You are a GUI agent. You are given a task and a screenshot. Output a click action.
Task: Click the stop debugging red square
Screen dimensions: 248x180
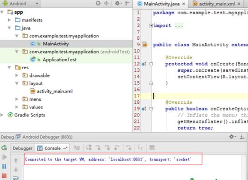point(4,176)
